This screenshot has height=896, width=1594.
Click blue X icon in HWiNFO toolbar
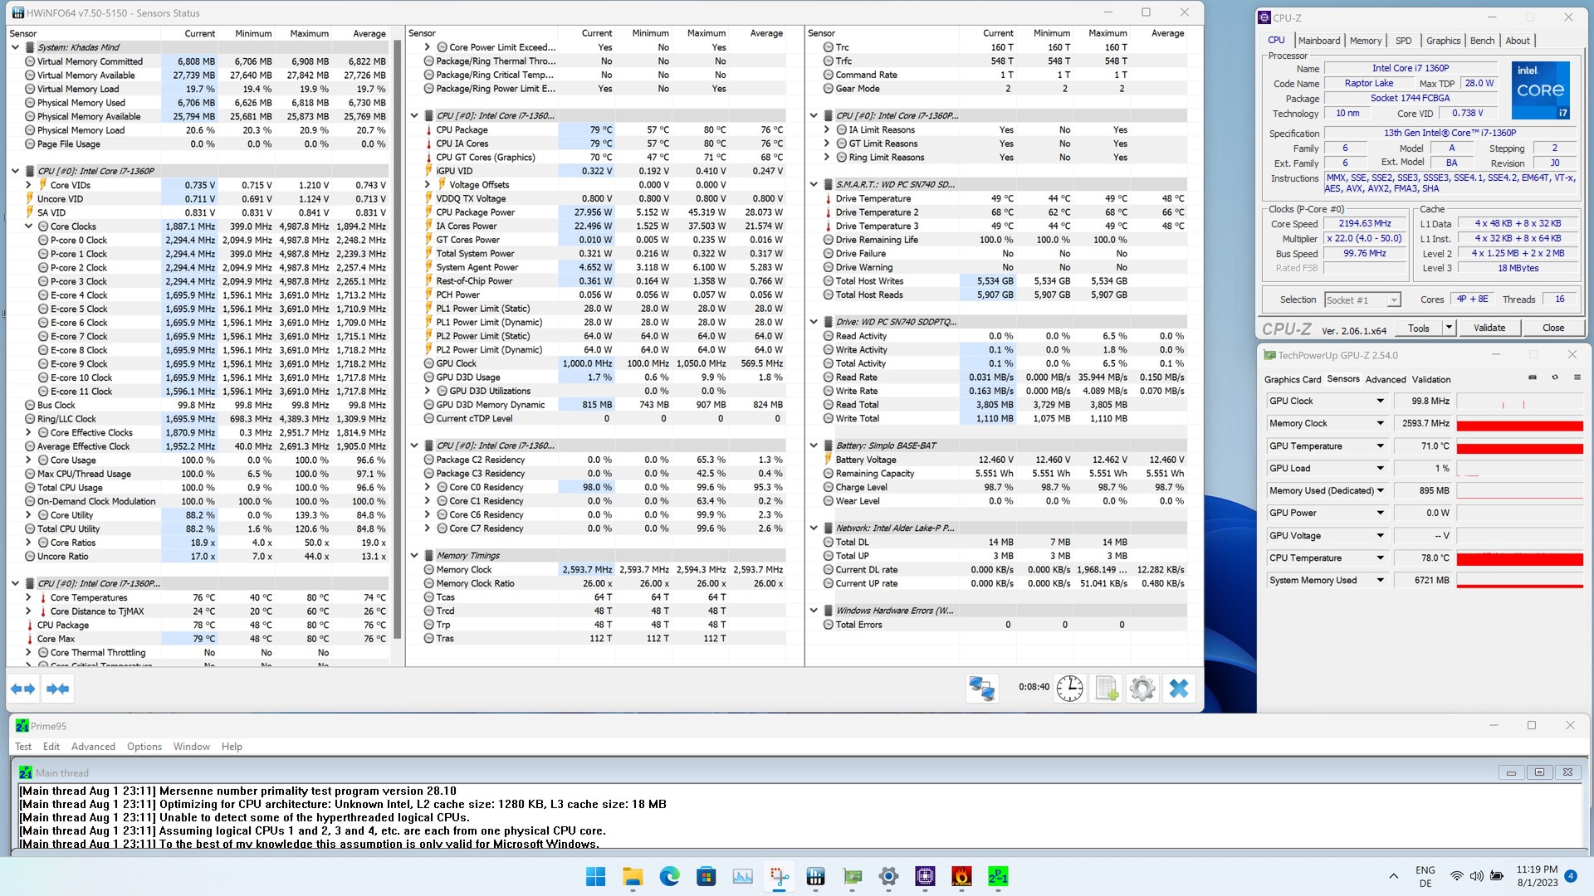coord(1179,688)
